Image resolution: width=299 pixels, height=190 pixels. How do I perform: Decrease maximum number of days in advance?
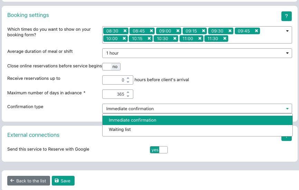(128, 96)
